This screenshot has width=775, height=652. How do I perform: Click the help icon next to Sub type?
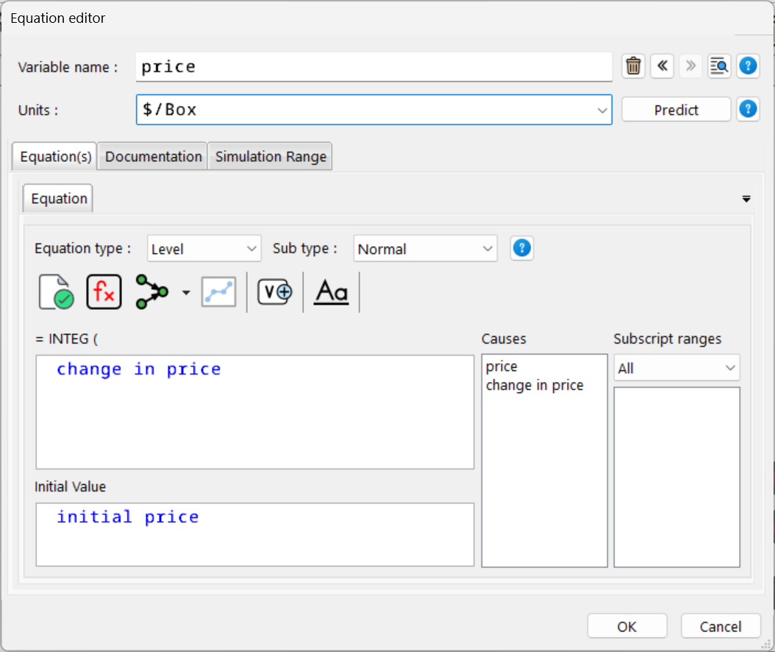coord(522,248)
